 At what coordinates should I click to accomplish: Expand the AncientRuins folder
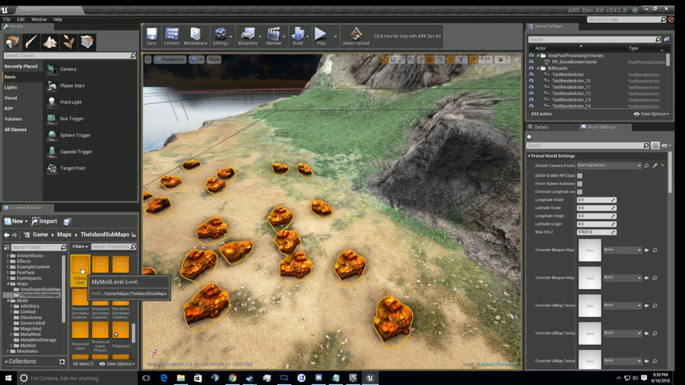pos(7,256)
